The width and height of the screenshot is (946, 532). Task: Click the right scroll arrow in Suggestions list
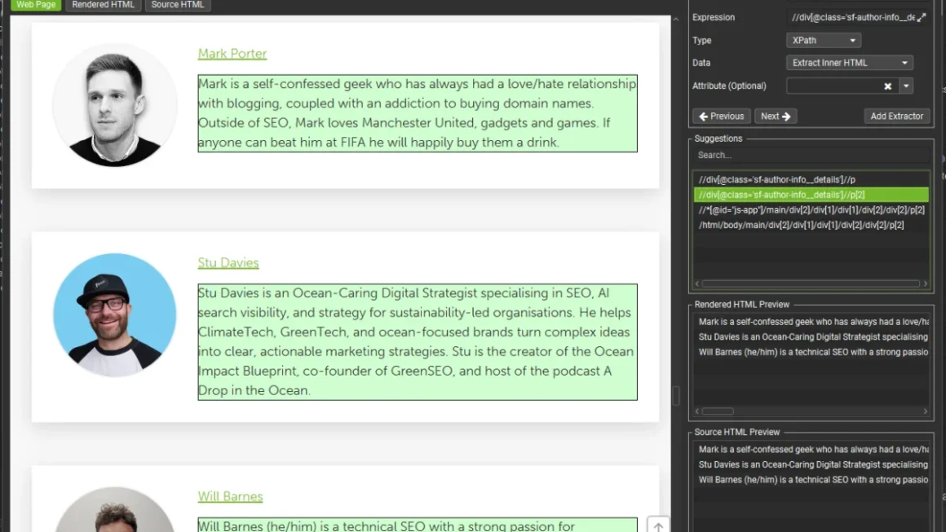926,284
